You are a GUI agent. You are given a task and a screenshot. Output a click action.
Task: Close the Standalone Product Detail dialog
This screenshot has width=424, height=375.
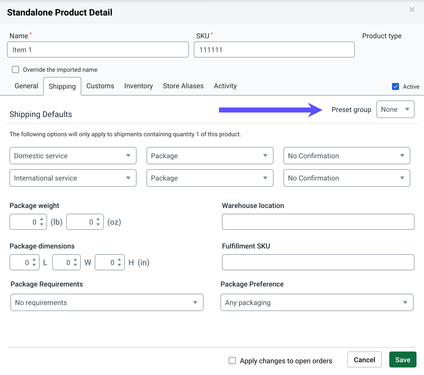click(412, 10)
